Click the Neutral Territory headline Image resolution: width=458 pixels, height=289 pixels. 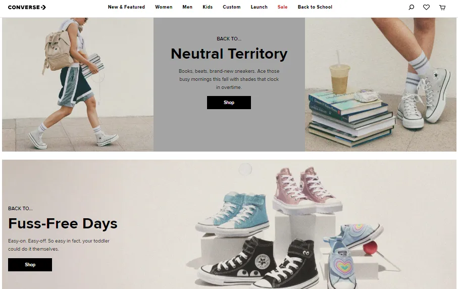coord(229,54)
